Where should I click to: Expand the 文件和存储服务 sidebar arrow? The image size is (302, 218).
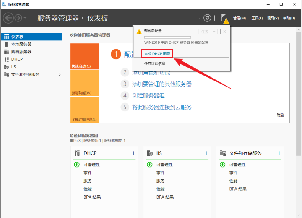60,74
